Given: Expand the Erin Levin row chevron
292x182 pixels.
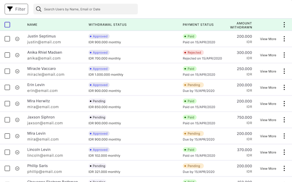Looking at the screenshot, I should pos(17,88).
